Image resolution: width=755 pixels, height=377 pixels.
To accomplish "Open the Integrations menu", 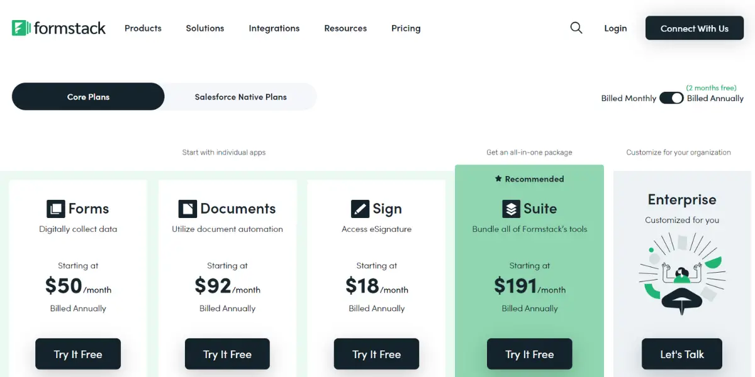I will coord(274,28).
